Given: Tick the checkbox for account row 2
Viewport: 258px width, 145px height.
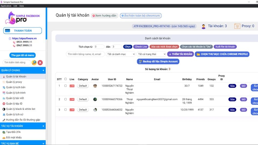Looking at the screenshot, I should [x=65, y=99].
